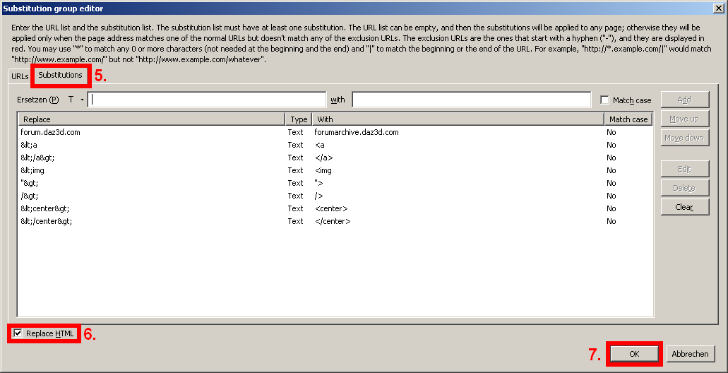
Task: Select the forum.daz3d.com substitution row
Action: [55, 132]
